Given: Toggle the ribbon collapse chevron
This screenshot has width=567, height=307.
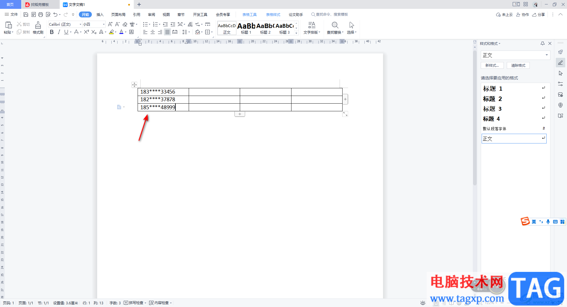Looking at the screenshot, I should (560, 14).
